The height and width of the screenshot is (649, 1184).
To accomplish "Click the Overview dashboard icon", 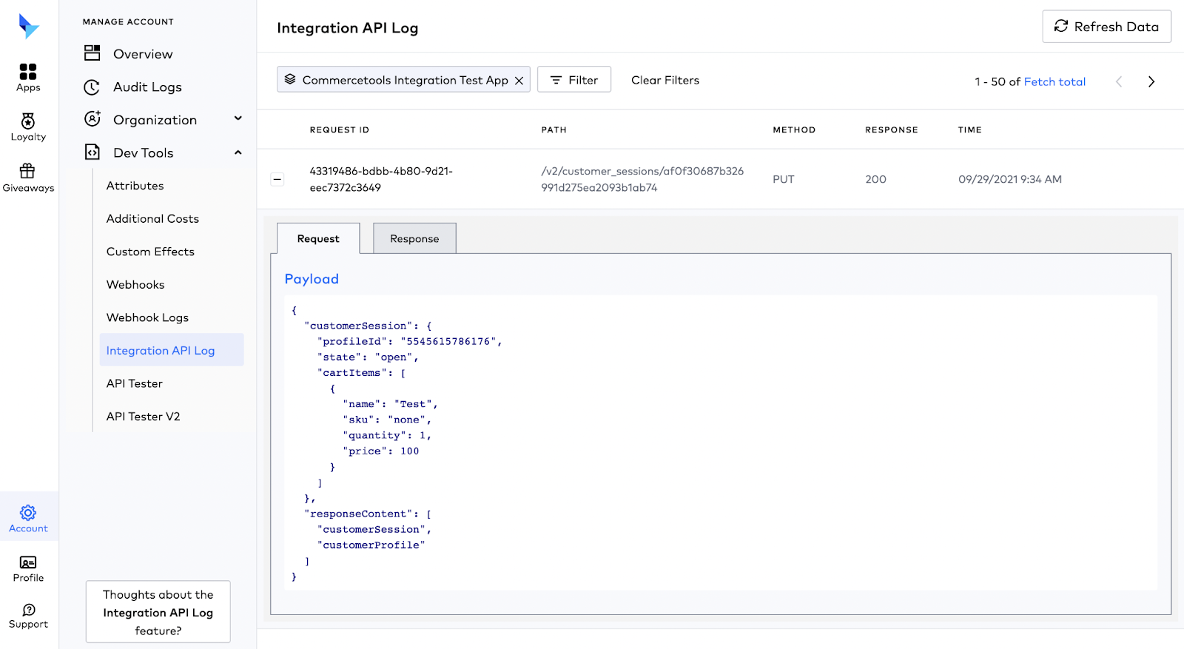I will coord(92,53).
